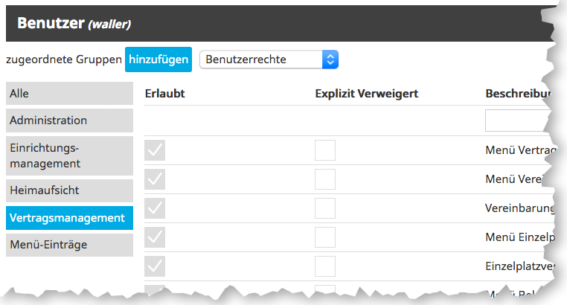This screenshot has width=567, height=305.
Task: Toggle Erlaubt checkbox for Menü Vertrag row
Action: (x=155, y=151)
